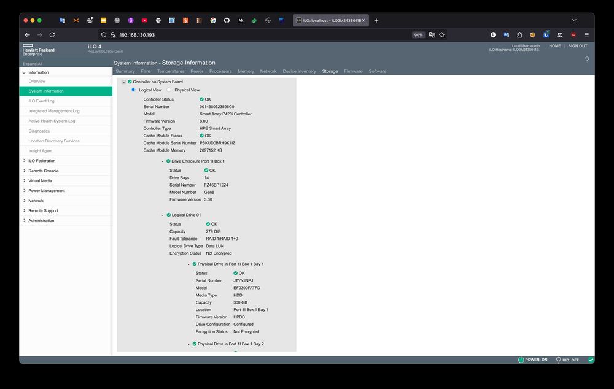Collapse Controller on System Board section
614x389 pixels.
[x=124, y=82]
